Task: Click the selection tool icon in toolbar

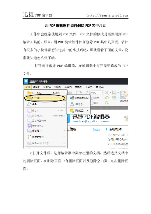Action: (114, 93)
